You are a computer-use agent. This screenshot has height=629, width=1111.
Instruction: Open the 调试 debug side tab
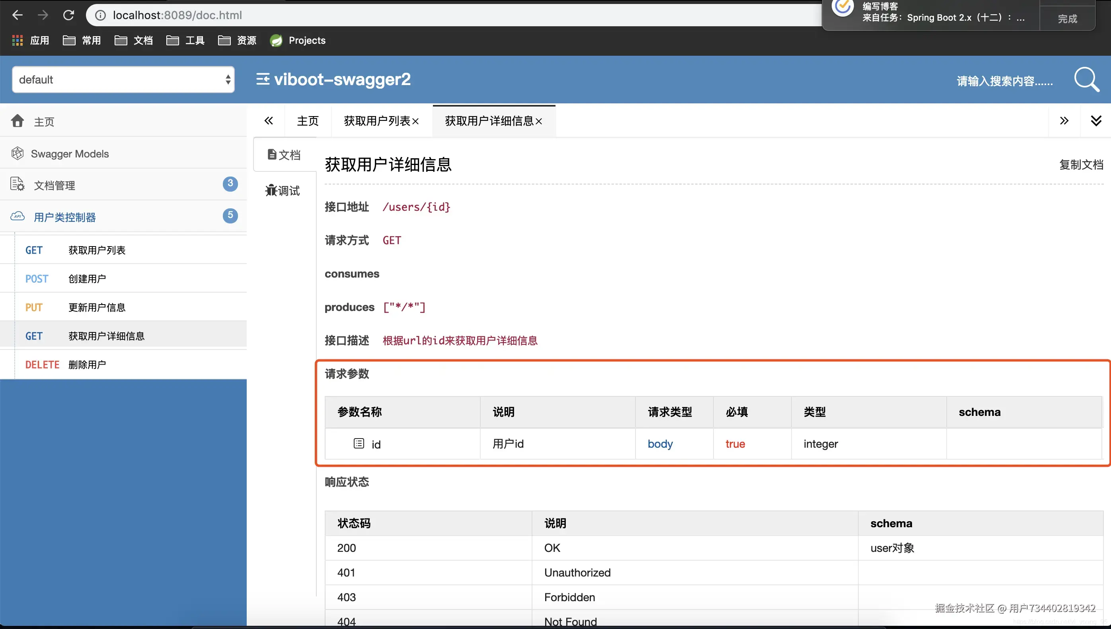point(283,190)
